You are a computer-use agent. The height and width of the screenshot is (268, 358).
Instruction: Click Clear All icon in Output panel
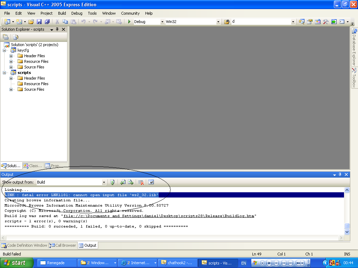tap(141, 182)
